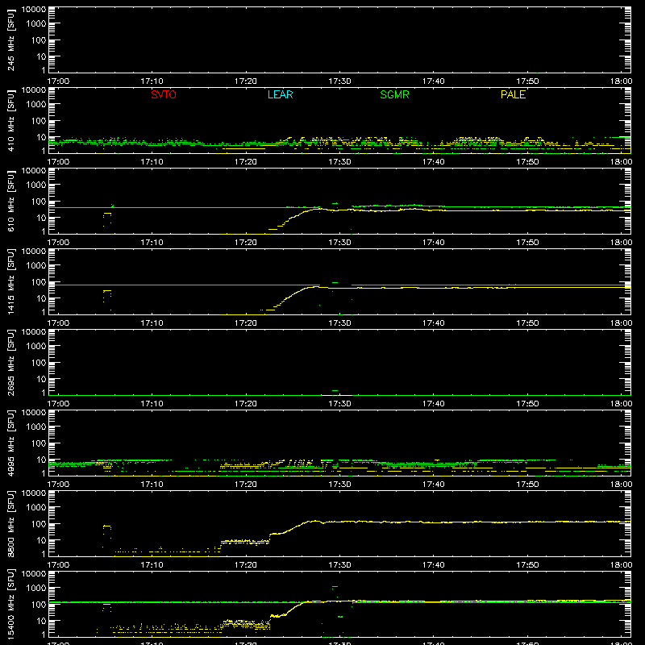Click the 10000 y-tick of 4995 MHz panel
Image resolution: width=645 pixels, height=645 pixels.
[x=34, y=413]
